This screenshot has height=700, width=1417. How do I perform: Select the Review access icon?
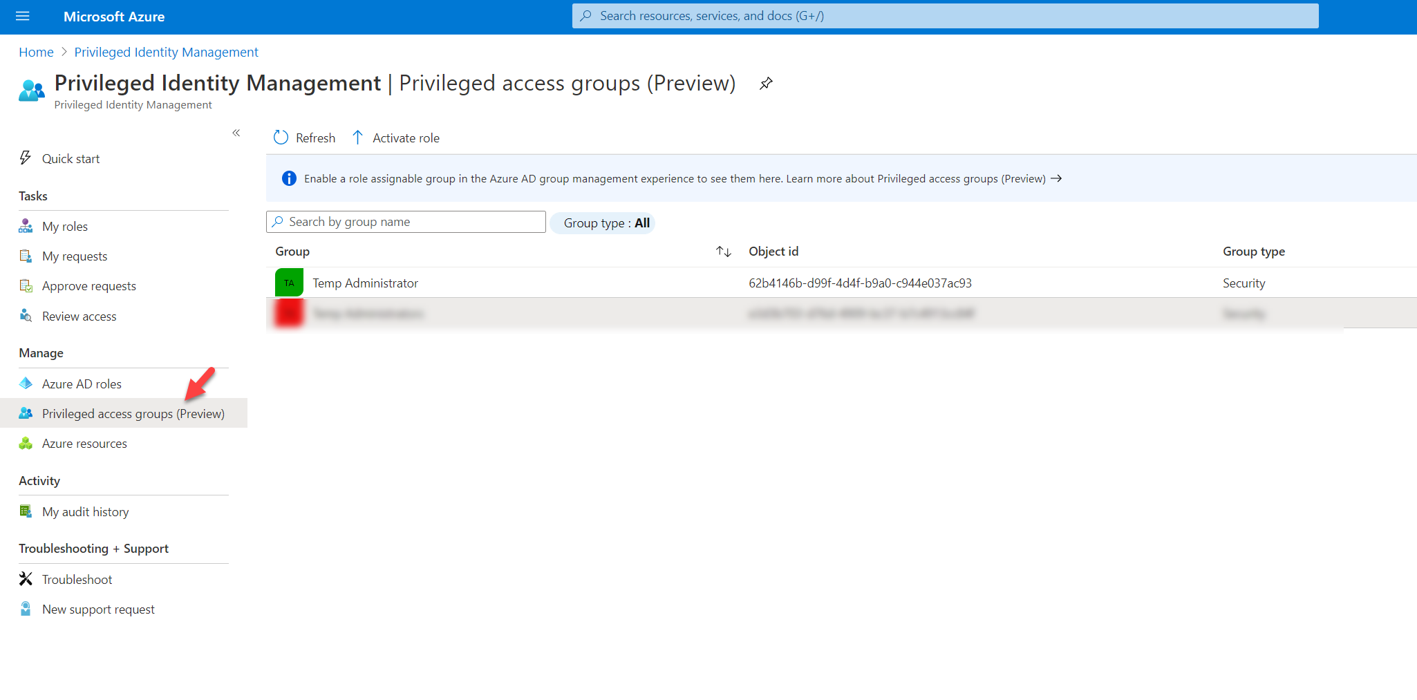pyautogui.click(x=26, y=316)
